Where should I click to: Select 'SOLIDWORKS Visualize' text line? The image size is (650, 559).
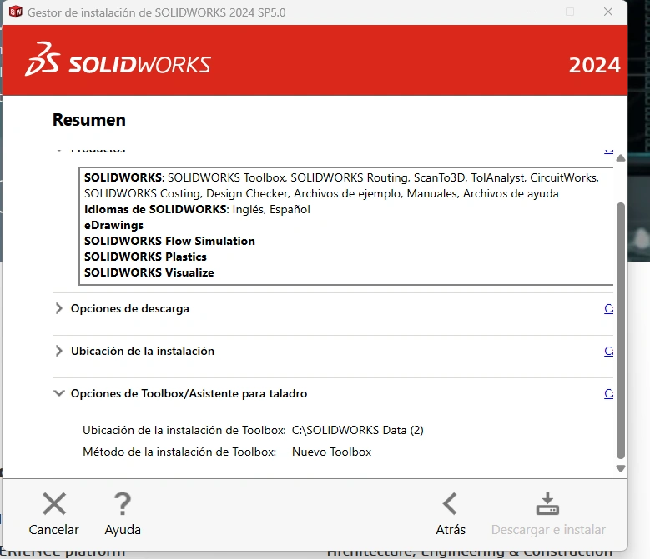click(149, 272)
